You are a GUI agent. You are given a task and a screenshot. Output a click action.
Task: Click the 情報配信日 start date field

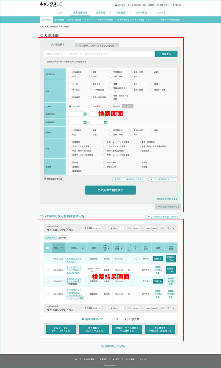(x=76, y=114)
